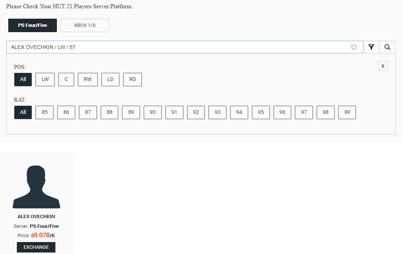Viewport: 402px width, 254px height.
Task: Filter position by RW
Action: [88, 80]
